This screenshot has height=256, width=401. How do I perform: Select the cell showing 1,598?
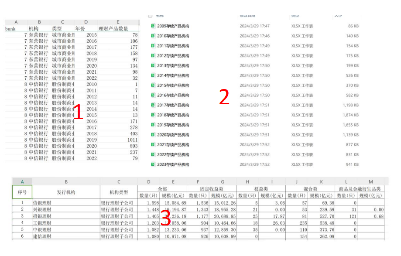[x=149, y=203]
